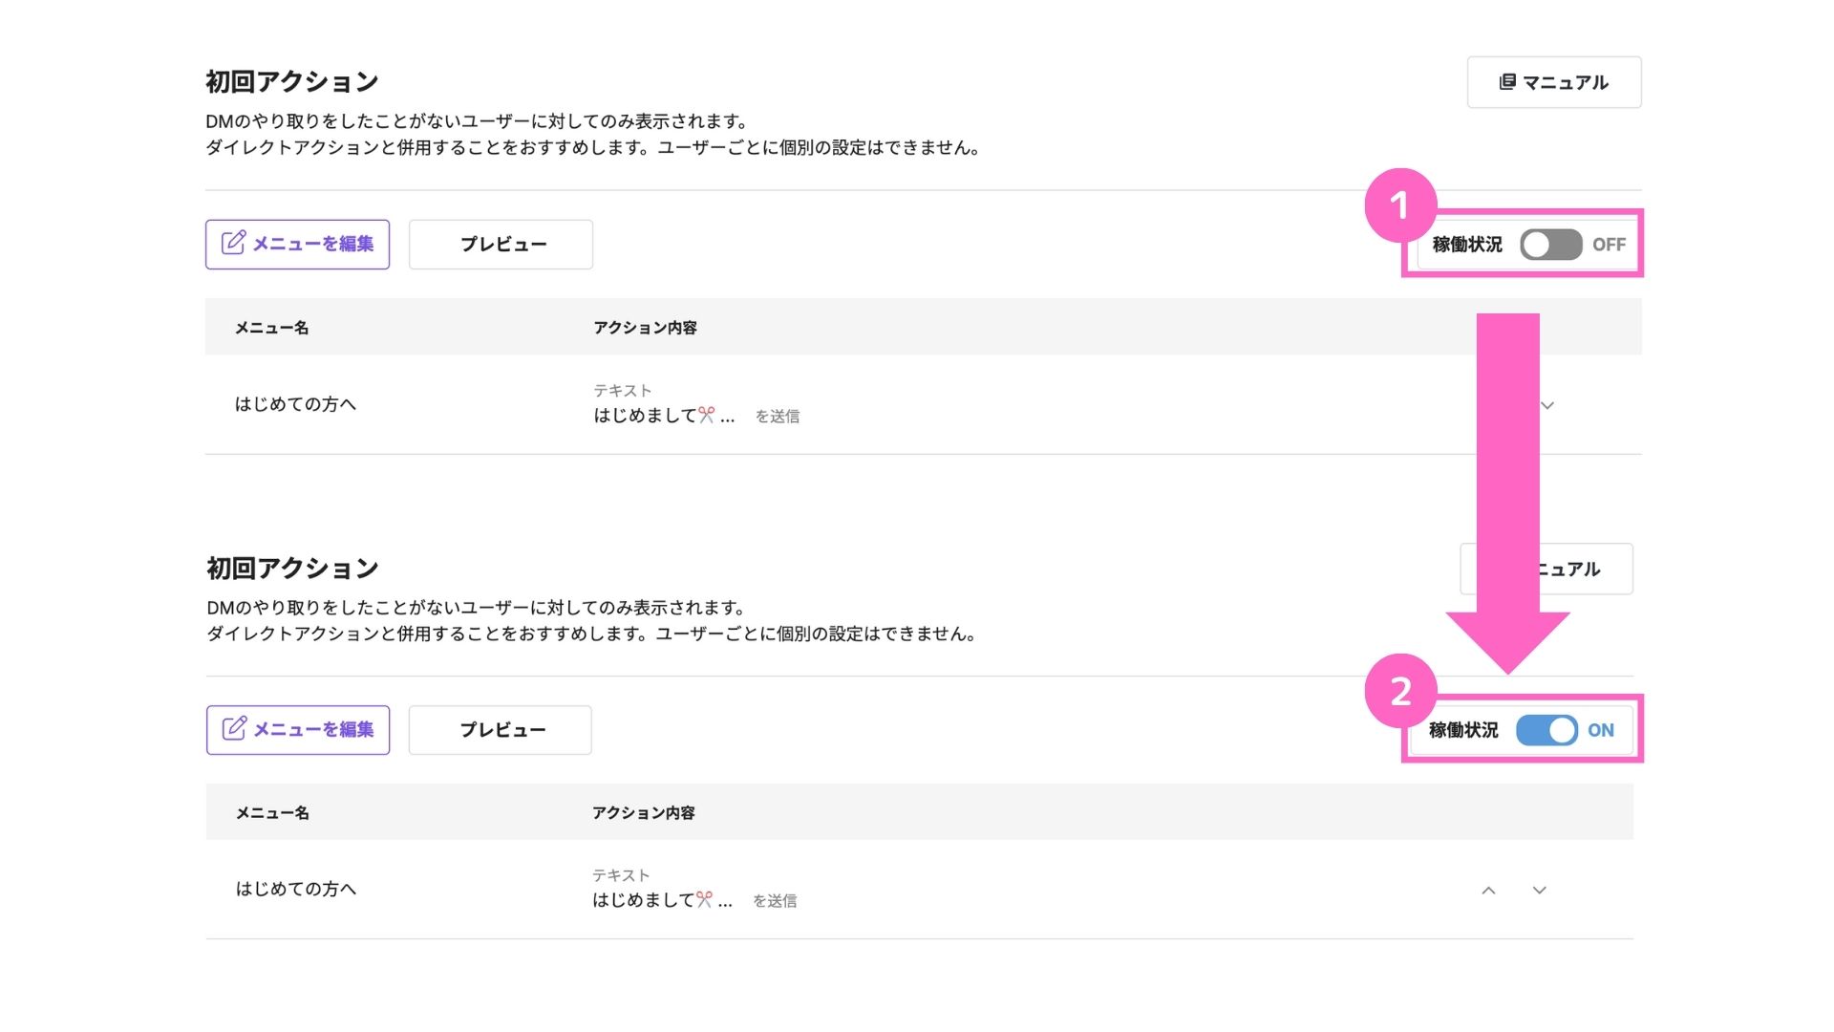Click pencil edit icon in lower メニューを編集 button
Screen dimensions: 1834x1032
click(x=234, y=728)
